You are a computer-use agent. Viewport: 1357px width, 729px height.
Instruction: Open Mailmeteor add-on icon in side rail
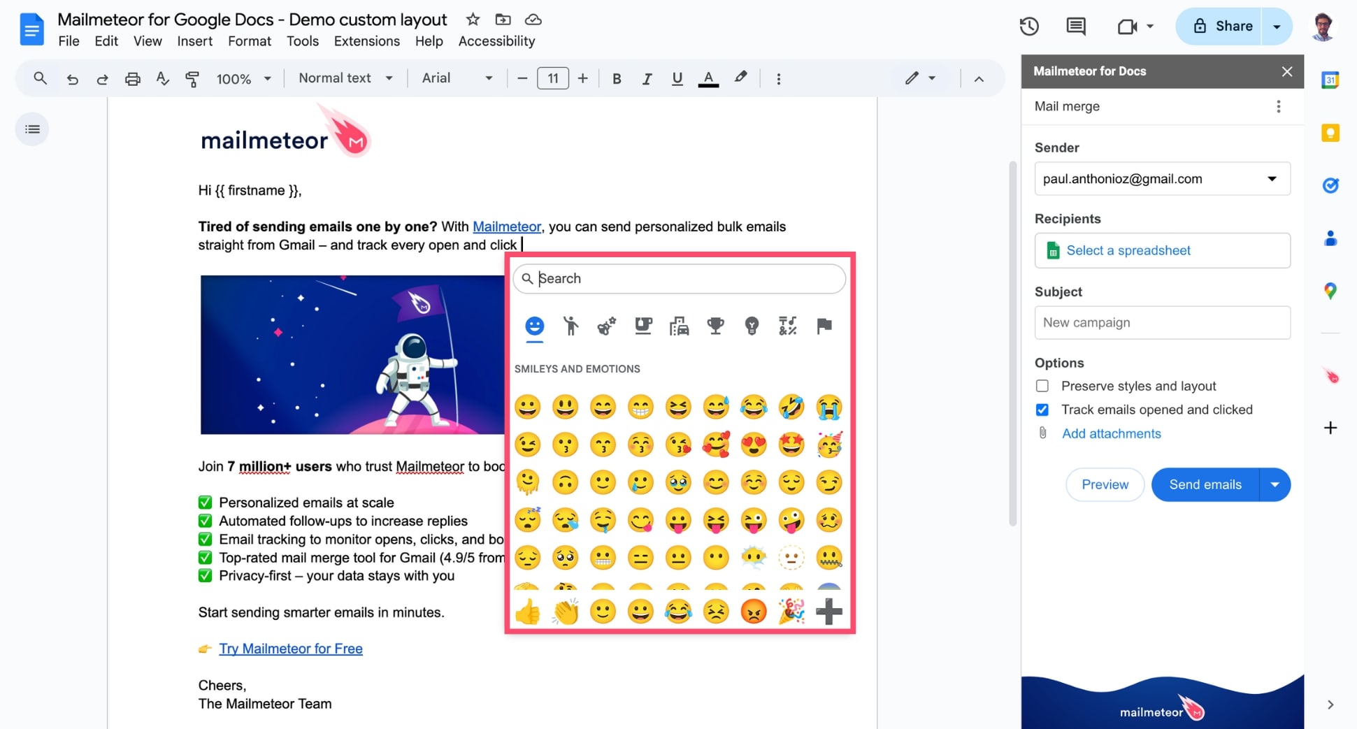tap(1331, 377)
